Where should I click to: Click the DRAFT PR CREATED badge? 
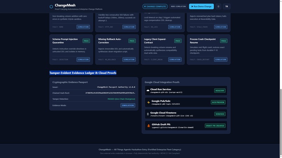(x=215, y=126)
